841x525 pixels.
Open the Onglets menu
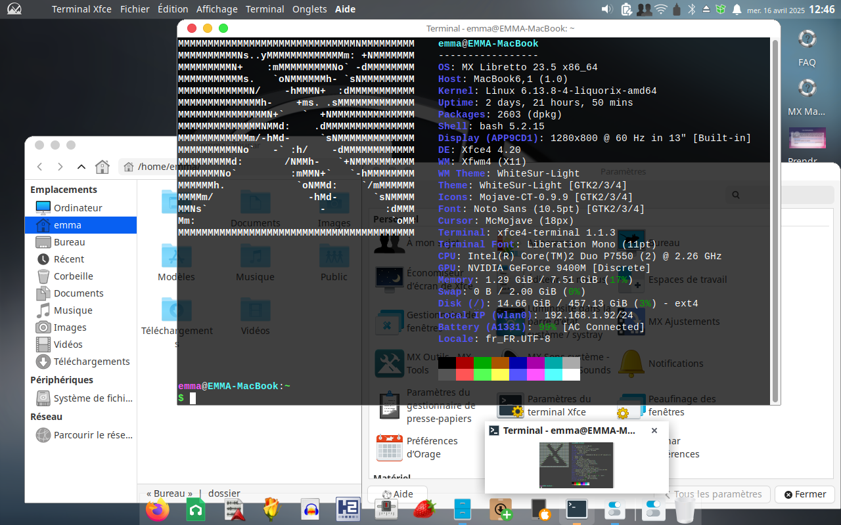click(x=309, y=9)
